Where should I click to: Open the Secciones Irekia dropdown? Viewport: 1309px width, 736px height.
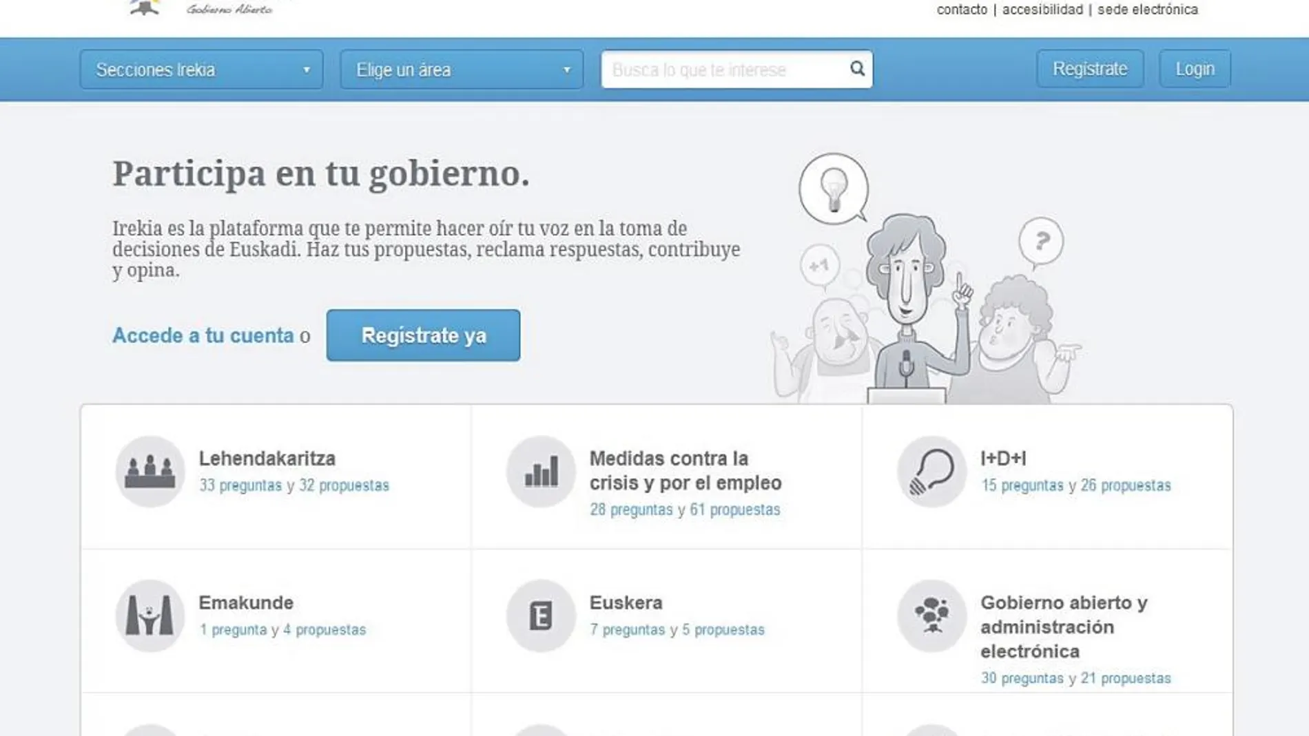point(201,70)
